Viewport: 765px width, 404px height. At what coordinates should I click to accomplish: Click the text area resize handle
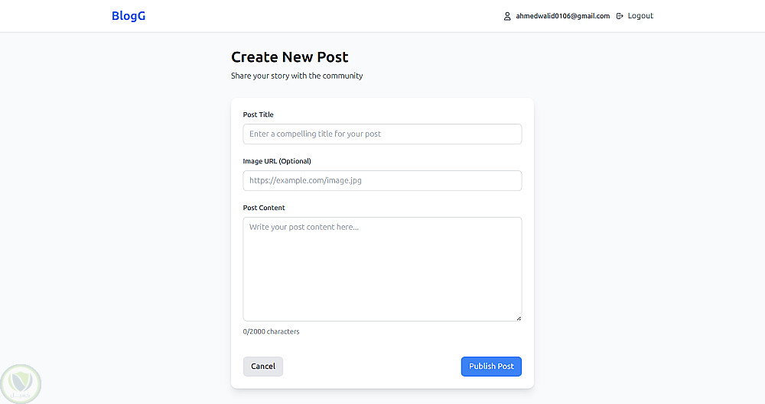click(x=519, y=318)
